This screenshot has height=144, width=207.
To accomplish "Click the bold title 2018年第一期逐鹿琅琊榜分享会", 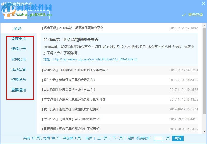I will coord(71,40).
